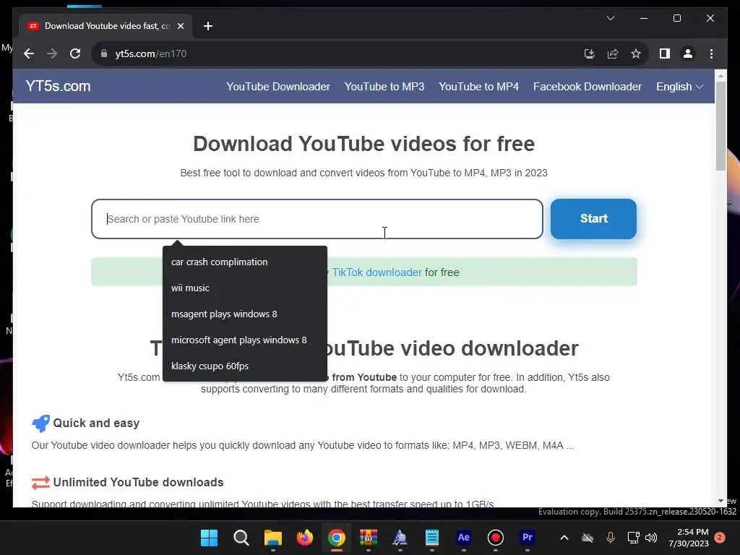The width and height of the screenshot is (740, 555).
Task: Open the red record app in taskbar
Action: (x=496, y=538)
